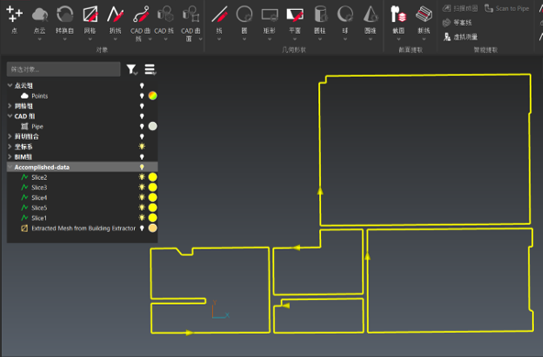This screenshot has width=543, height=357.
Task: Open dropdown arrow under 点云 tool
Action: (x=39, y=39)
